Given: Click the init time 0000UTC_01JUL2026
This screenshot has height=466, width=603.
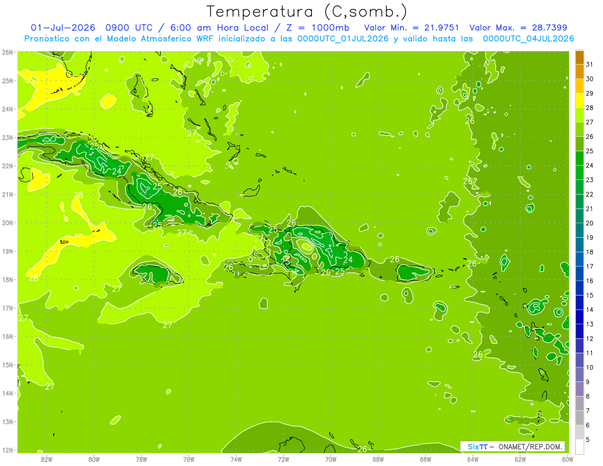Looking at the screenshot, I should pyautogui.click(x=343, y=38).
